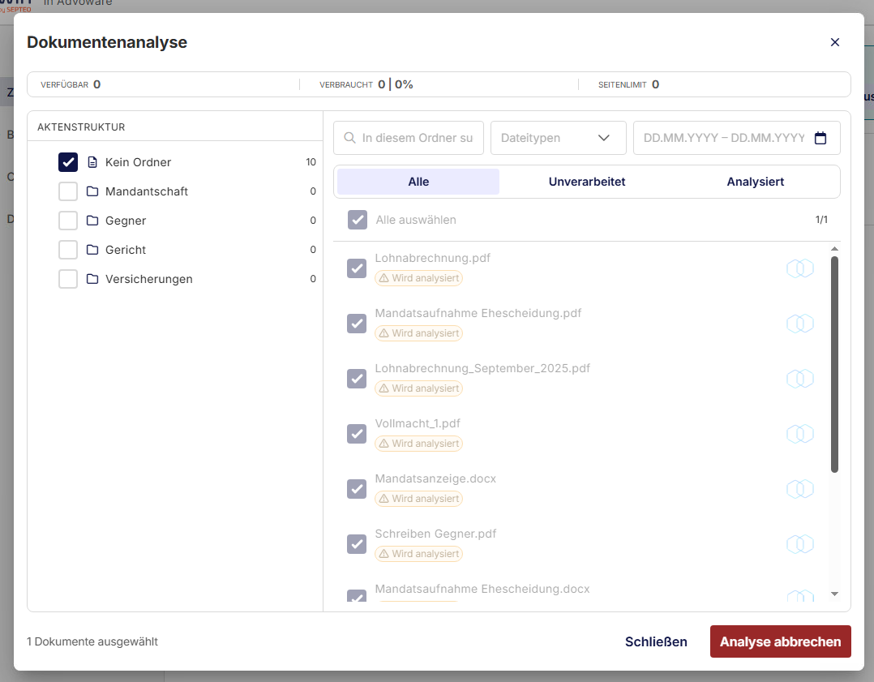Close the Dokumentenanalyse dialog with X
The height and width of the screenshot is (682, 874).
tap(834, 42)
